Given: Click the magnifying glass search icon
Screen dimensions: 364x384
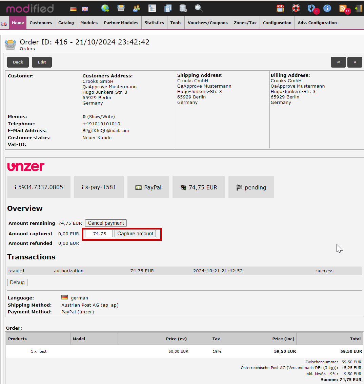Looking at the screenshot, I should [199, 8].
